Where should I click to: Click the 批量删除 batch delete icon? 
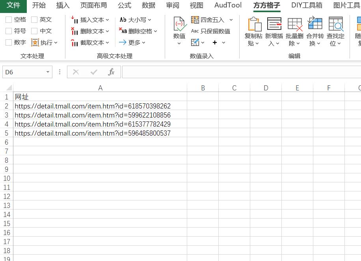tap(295, 24)
